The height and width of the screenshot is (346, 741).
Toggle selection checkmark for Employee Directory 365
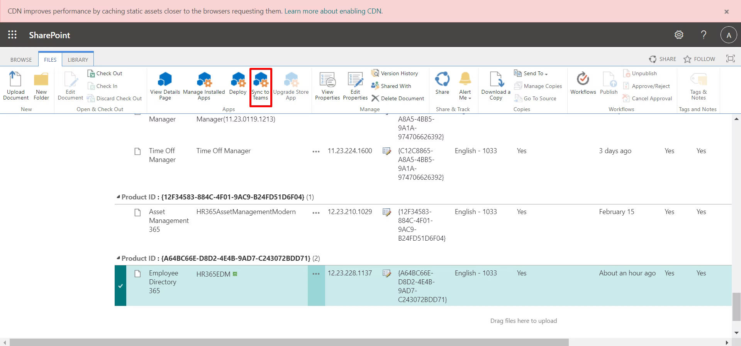click(x=120, y=286)
